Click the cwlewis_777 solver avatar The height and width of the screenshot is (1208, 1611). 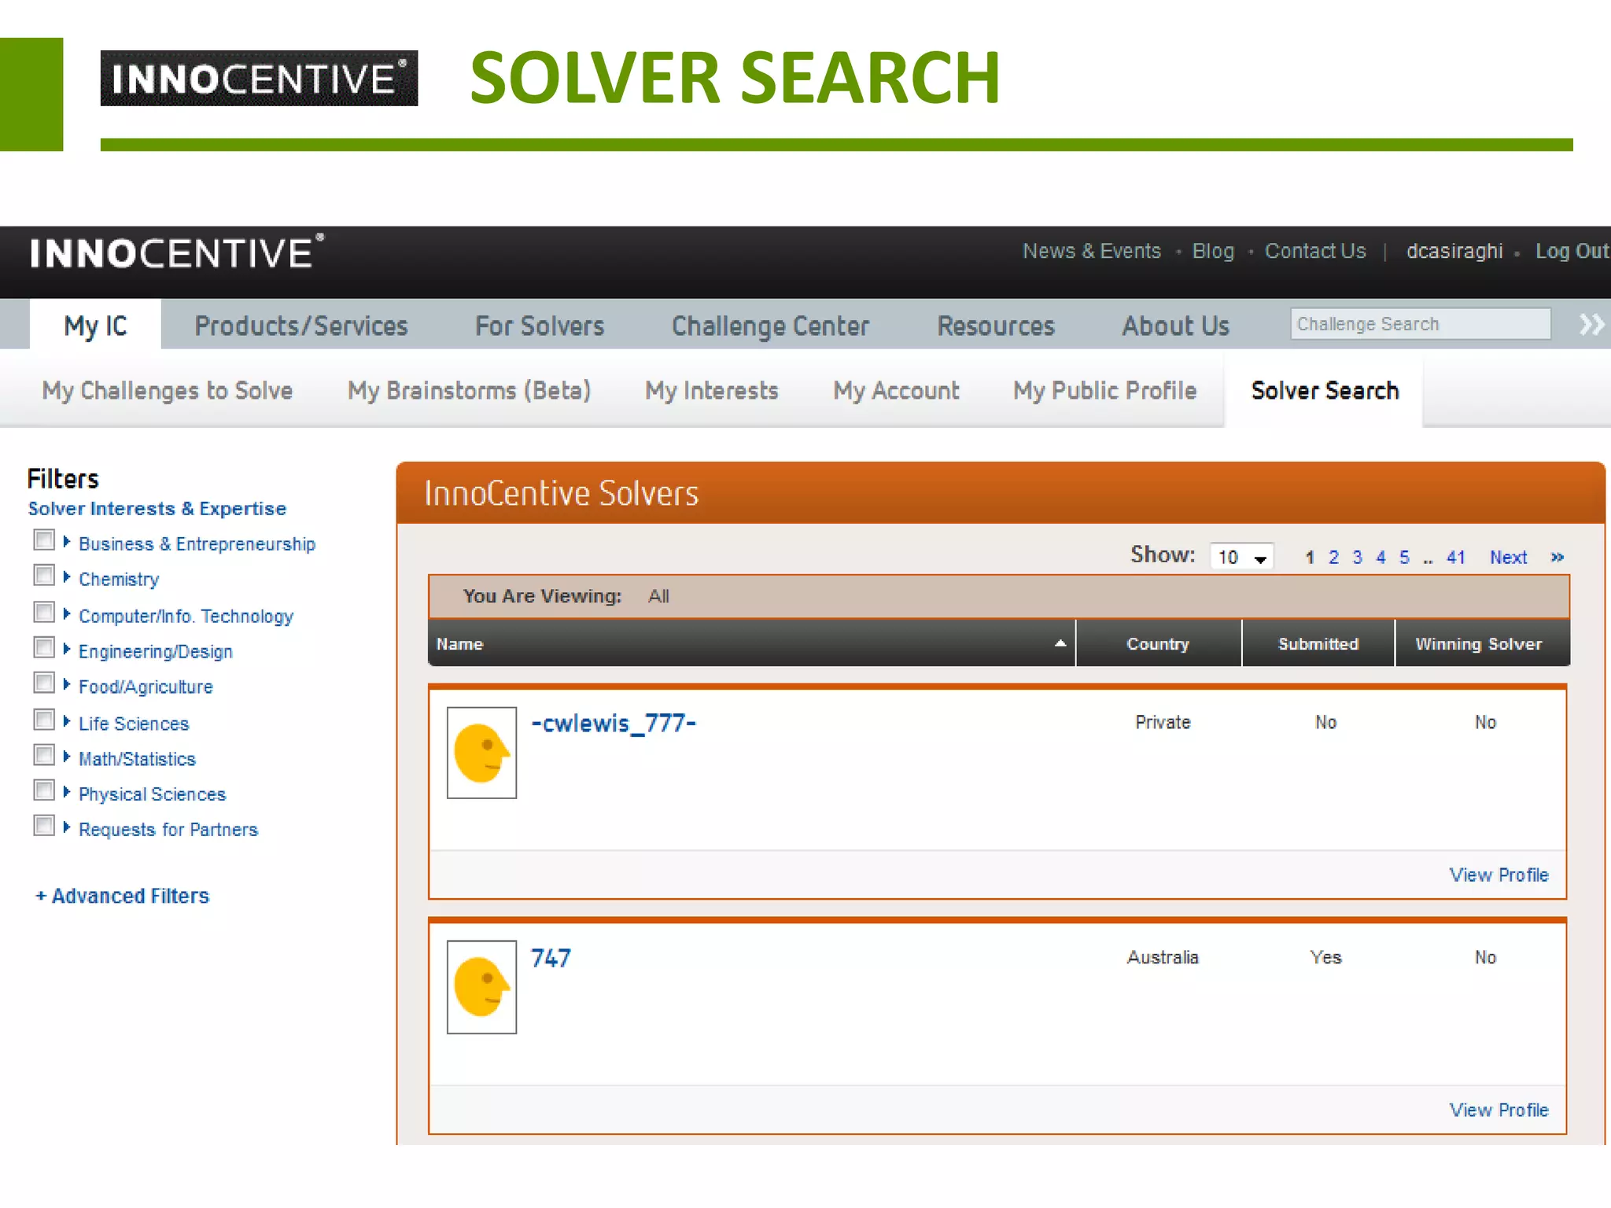tap(481, 753)
